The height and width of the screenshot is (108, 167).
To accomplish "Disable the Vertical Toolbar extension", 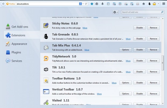I will click(x=140, y=94).
